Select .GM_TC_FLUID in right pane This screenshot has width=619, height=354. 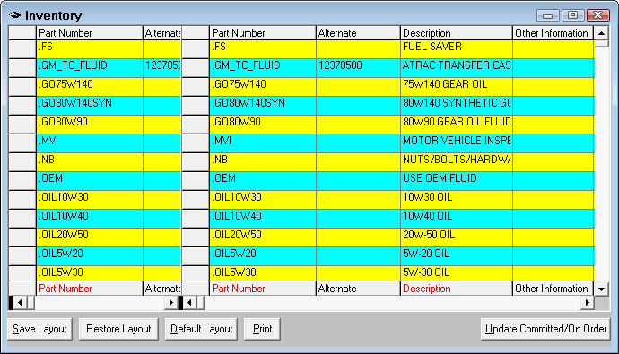(x=263, y=68)
